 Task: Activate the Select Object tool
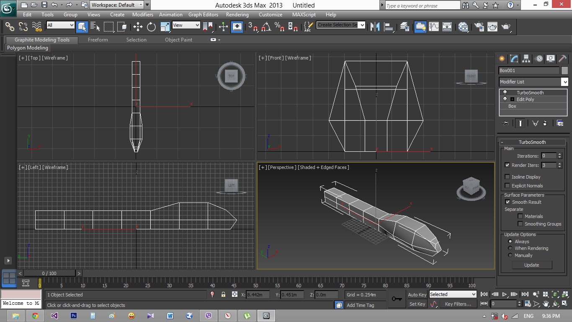pyautogui.click(x=82, y=27)
